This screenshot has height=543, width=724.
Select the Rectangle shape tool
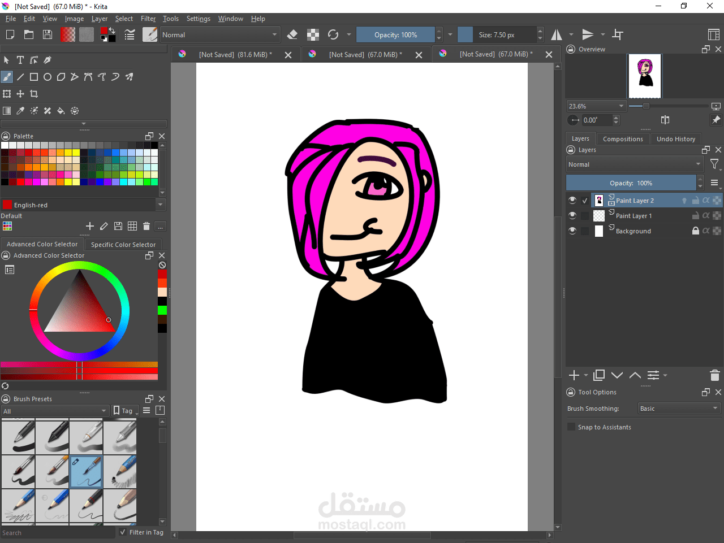pos(34,77)
